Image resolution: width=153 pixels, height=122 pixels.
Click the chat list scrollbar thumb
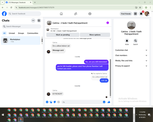point(42,40)
